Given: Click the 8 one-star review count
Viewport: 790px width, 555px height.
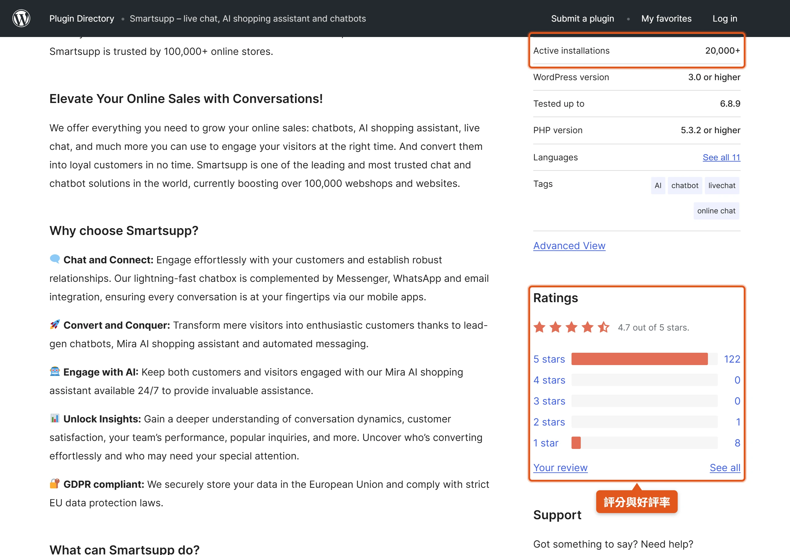Looking at the screenshot, I should (x=737, y=443).
